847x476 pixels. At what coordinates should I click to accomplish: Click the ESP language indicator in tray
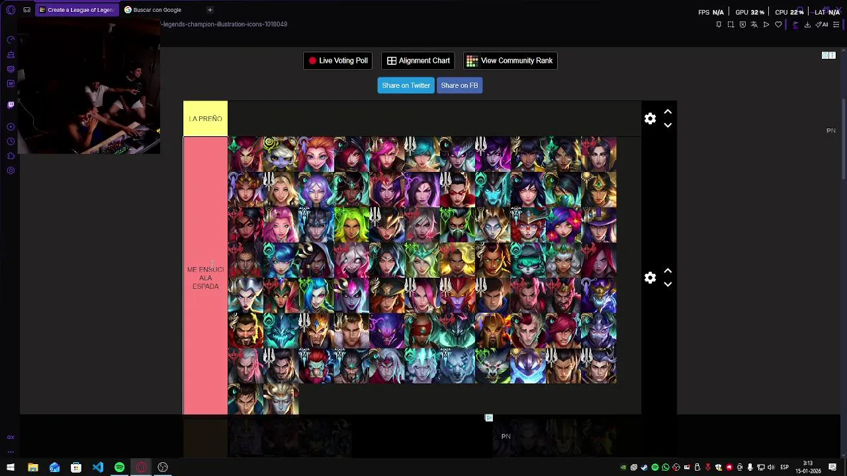[784, 467]
